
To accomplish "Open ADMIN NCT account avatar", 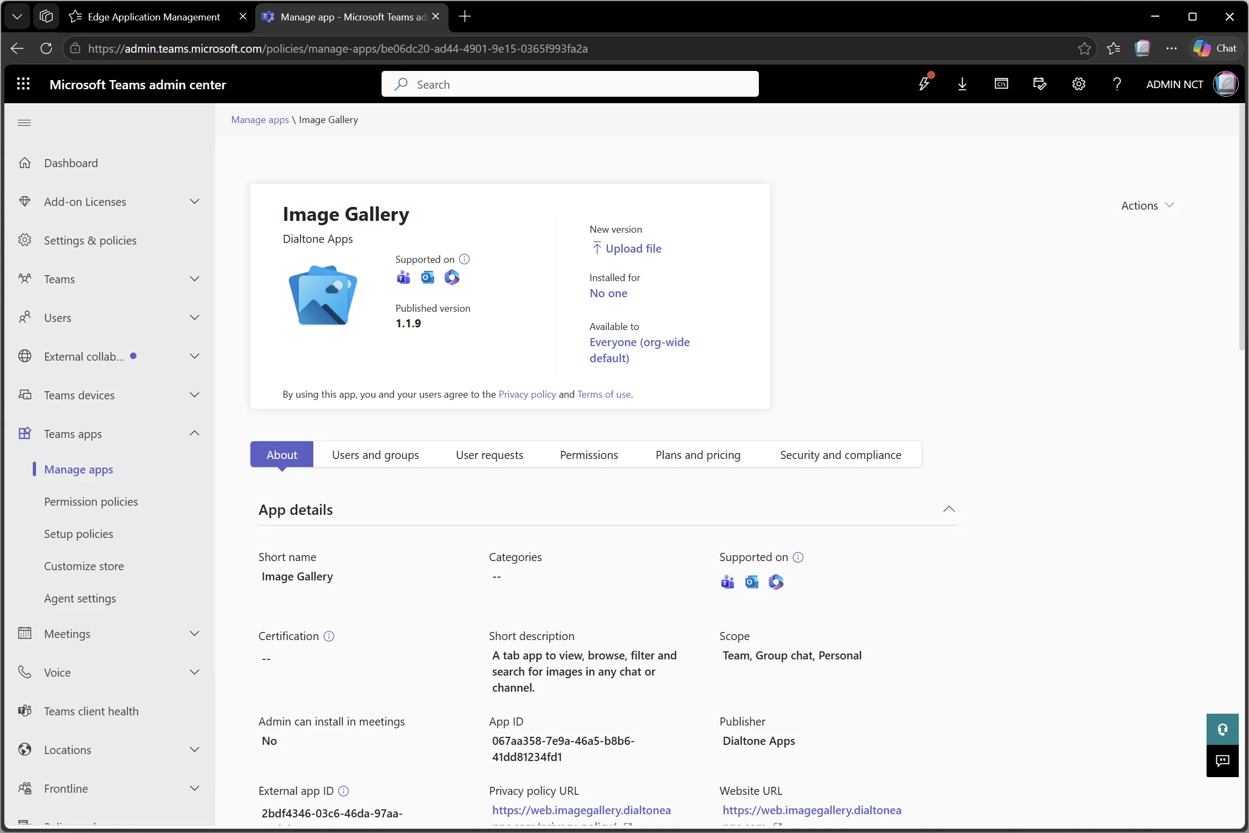I will [x=1225, y=84].
